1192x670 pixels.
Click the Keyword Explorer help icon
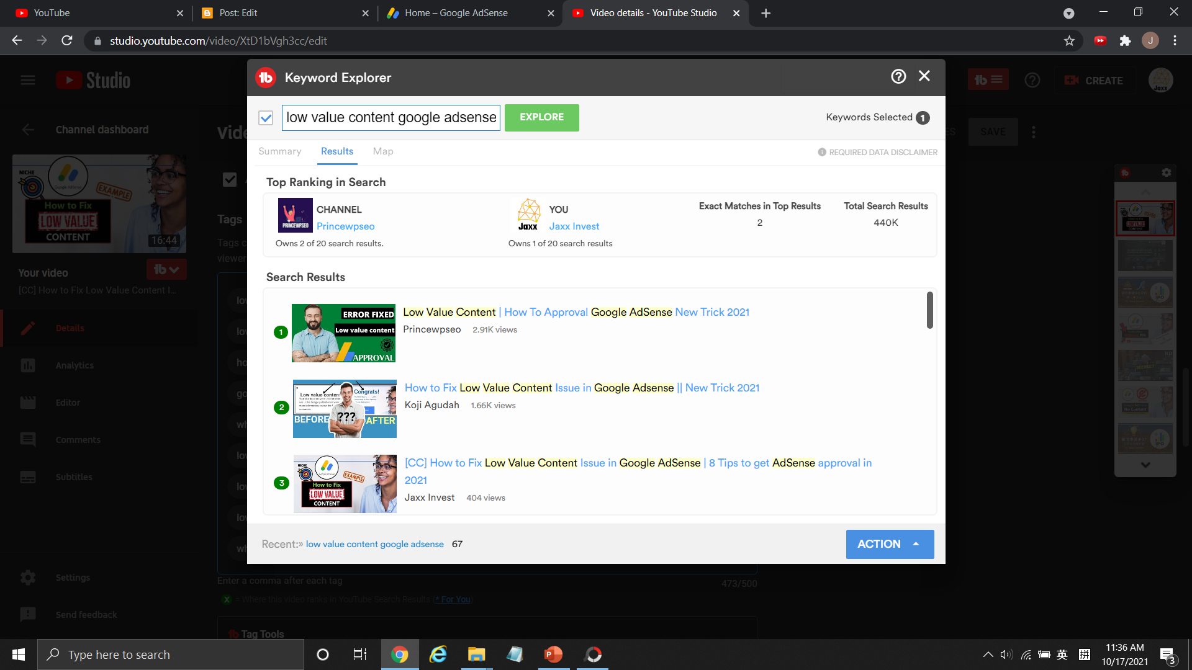click(x=899, y=76)
